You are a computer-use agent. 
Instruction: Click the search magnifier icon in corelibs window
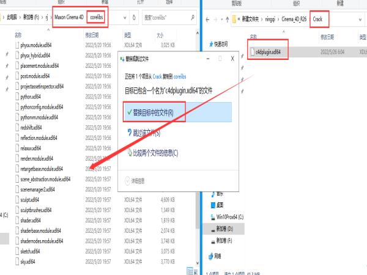tap(193, 18)
